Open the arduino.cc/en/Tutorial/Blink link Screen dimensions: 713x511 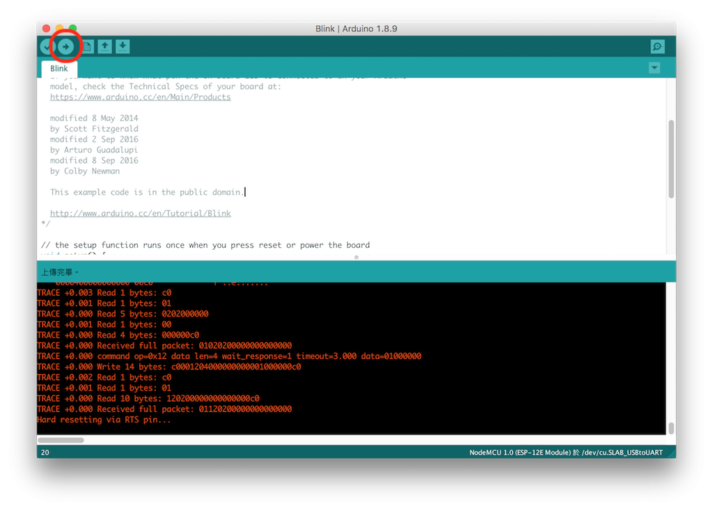(x=140, y=213)
